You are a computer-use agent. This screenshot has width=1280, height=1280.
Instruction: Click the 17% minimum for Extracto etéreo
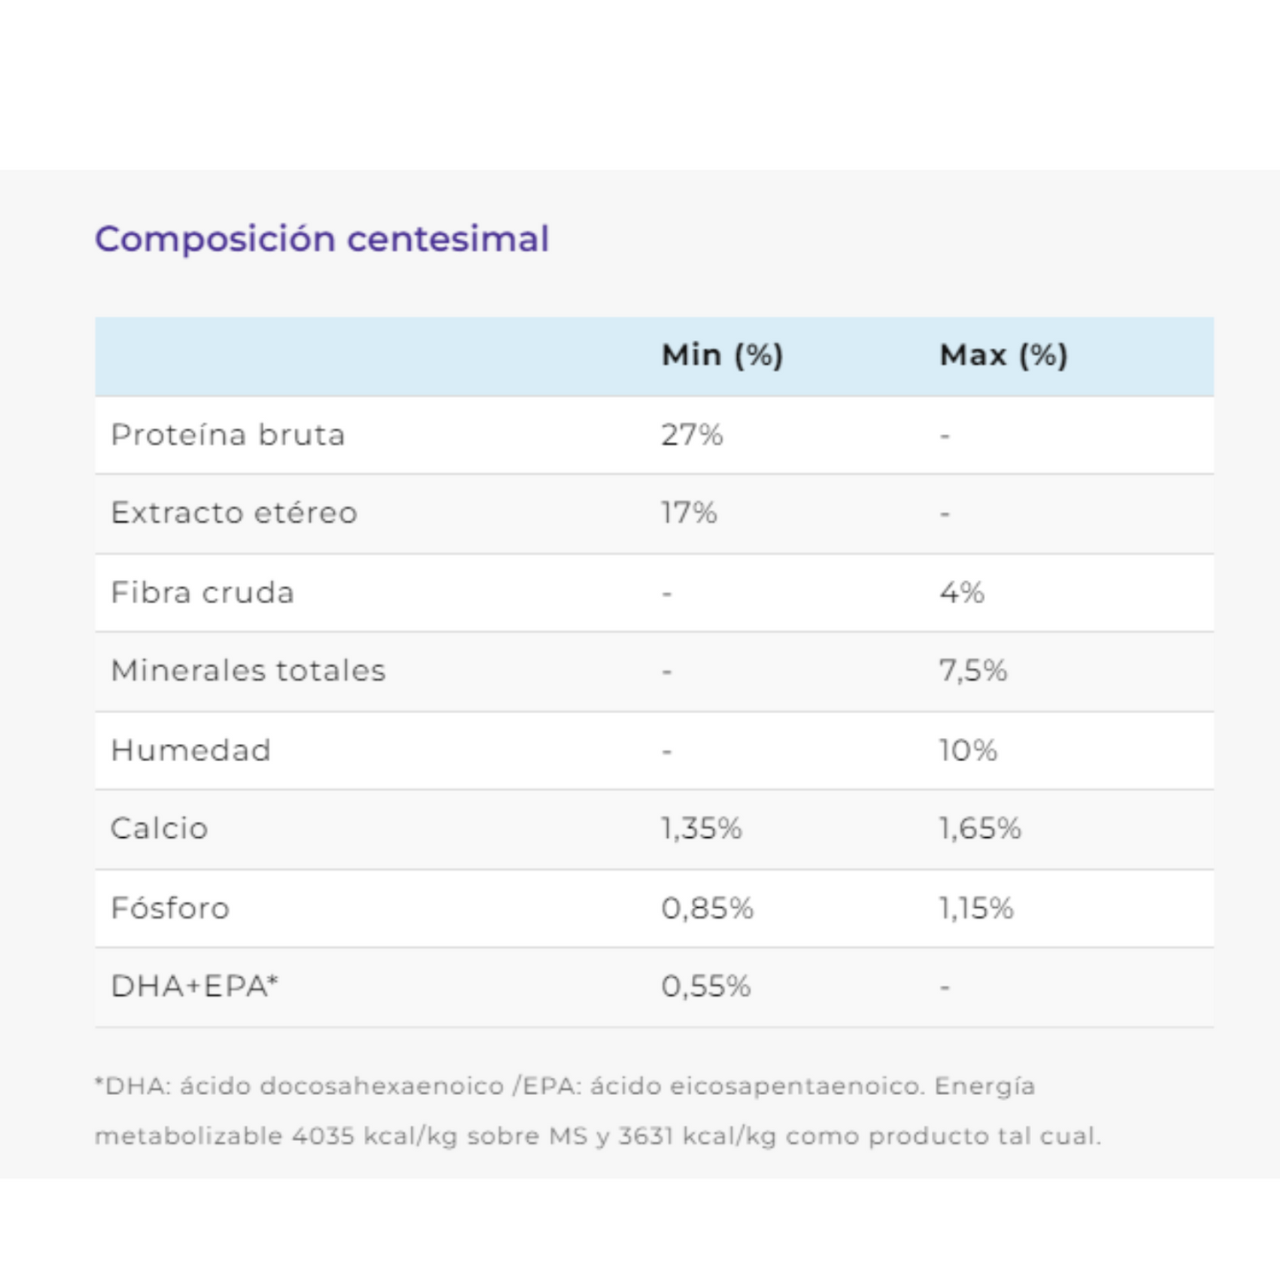[x=689, y=513]
